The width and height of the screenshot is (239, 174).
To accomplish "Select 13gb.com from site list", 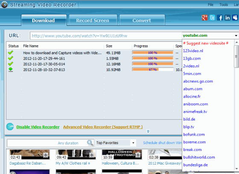I will (x=192, y=59).
